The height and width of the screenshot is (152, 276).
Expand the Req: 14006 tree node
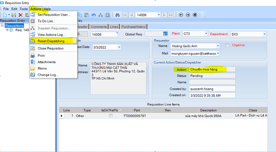point(7,30)
